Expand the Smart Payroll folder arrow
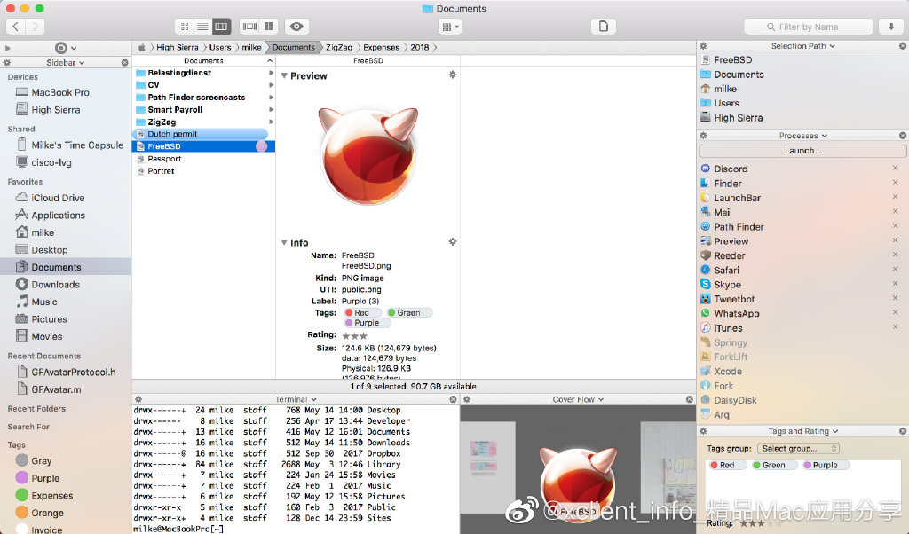This screenshot has width=909, height=534. coord(271,109)
